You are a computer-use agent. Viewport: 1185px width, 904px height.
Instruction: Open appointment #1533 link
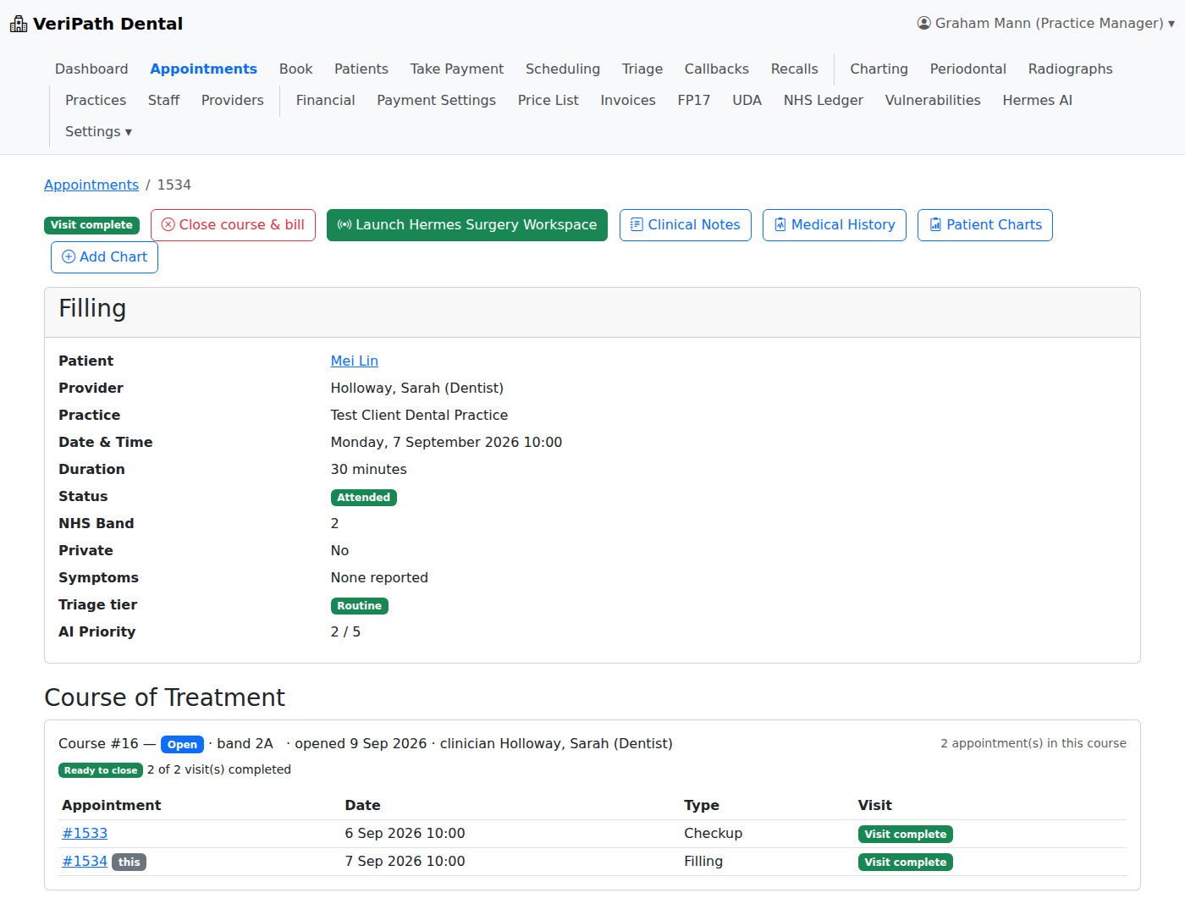pos(85,833)
